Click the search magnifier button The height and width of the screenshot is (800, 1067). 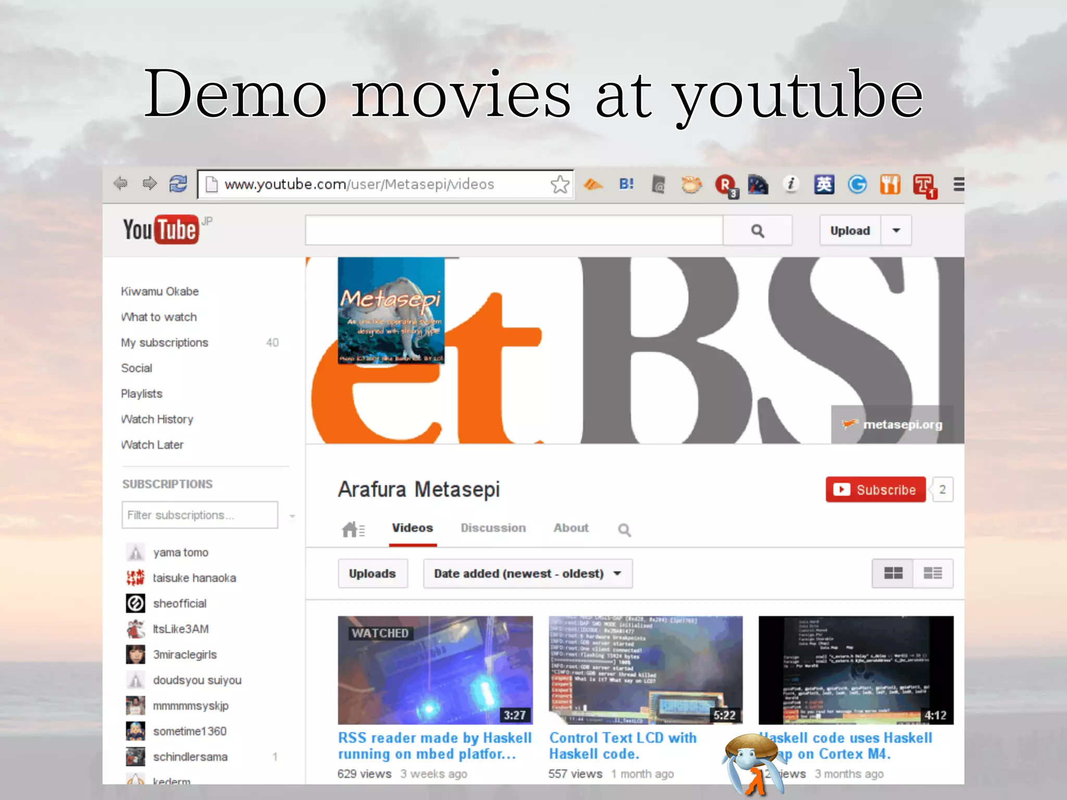click(758, 230)
